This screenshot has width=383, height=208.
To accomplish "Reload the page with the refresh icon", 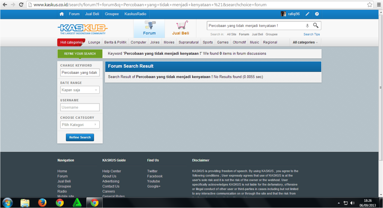I will 21,4.
